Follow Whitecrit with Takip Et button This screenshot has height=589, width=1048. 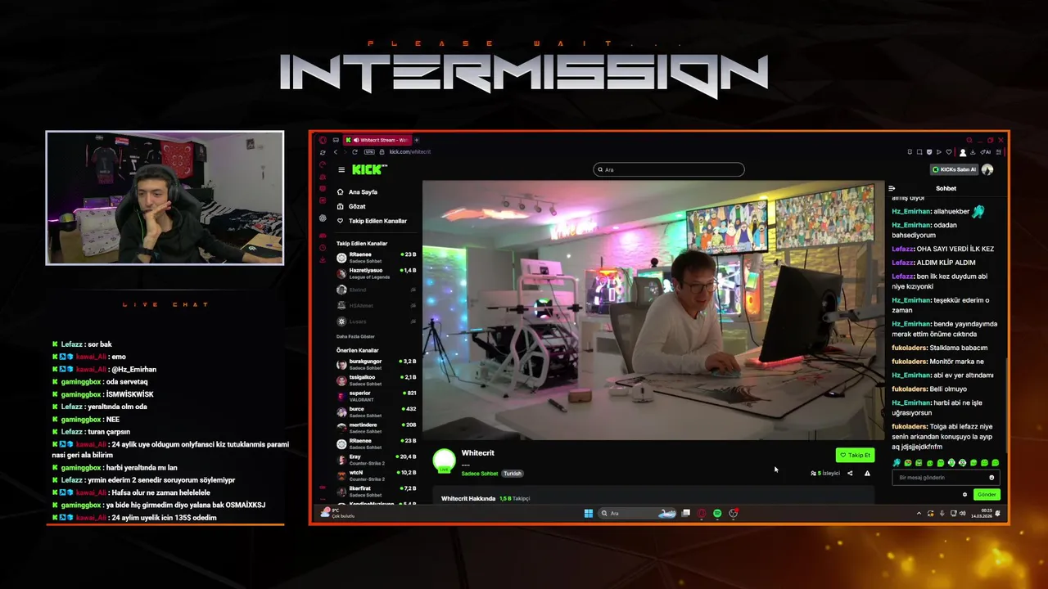click(855, 455)
